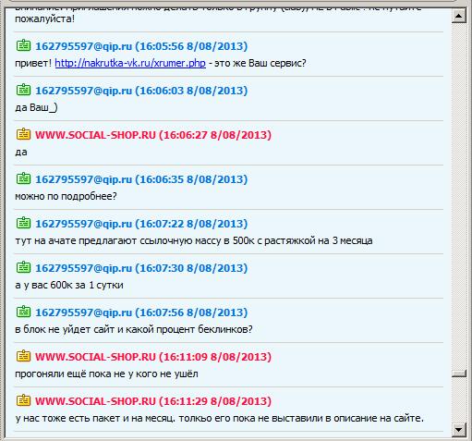Click message 'а у вас 600к за 1 сутки'
The height and width of the screenshot is (441, 472).
click(x=69, y=285)
